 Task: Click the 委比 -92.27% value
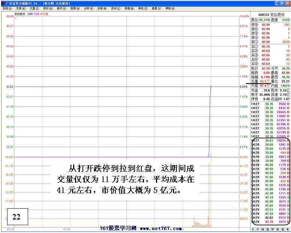264,20
